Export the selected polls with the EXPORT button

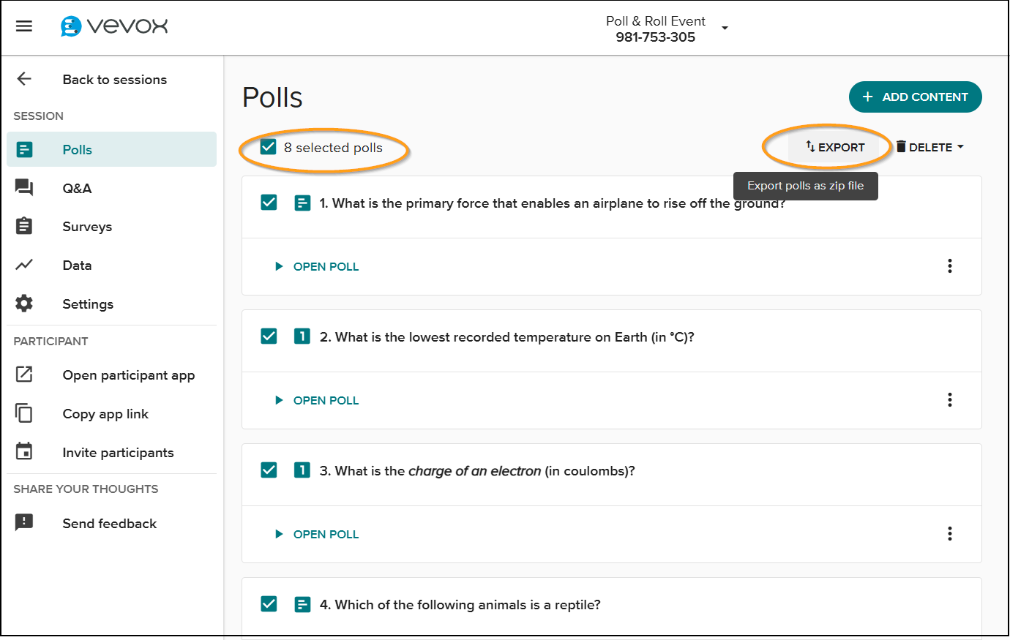[x=835, y=147]
